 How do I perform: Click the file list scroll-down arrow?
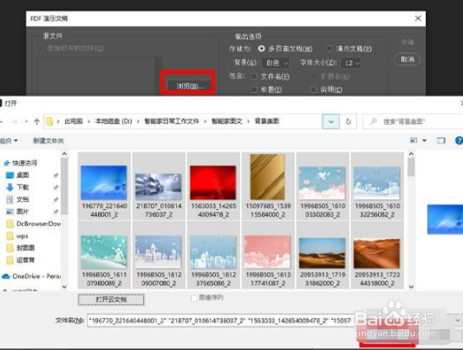[411, 287]
